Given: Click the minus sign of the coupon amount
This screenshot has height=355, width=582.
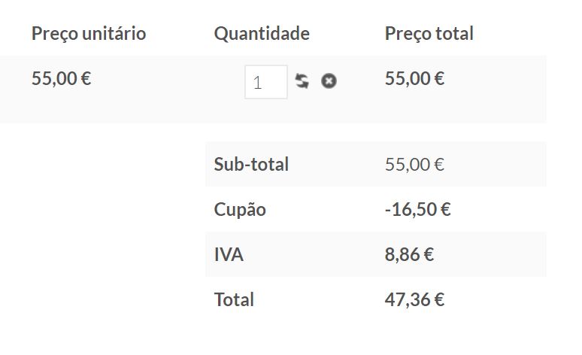Looking at the screenshot, I should tap(388, 211).
